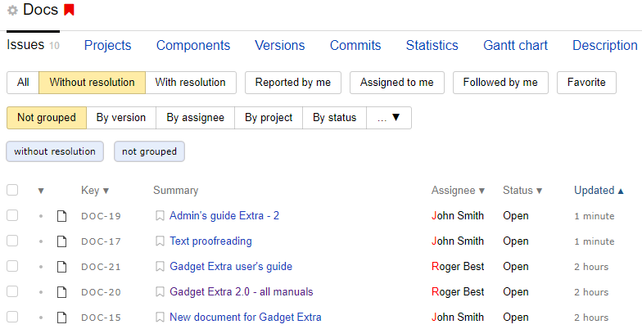Tick the checkbox for DOC-17 row
Image resolution: width=642 pixels, height=329 pixels.
[12, 241]
